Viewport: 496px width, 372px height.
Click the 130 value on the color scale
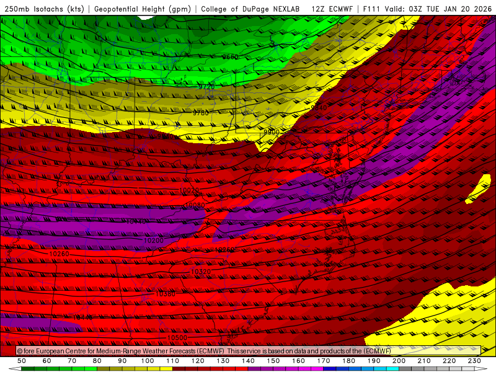pyautogui.click(x=223, y=361)
